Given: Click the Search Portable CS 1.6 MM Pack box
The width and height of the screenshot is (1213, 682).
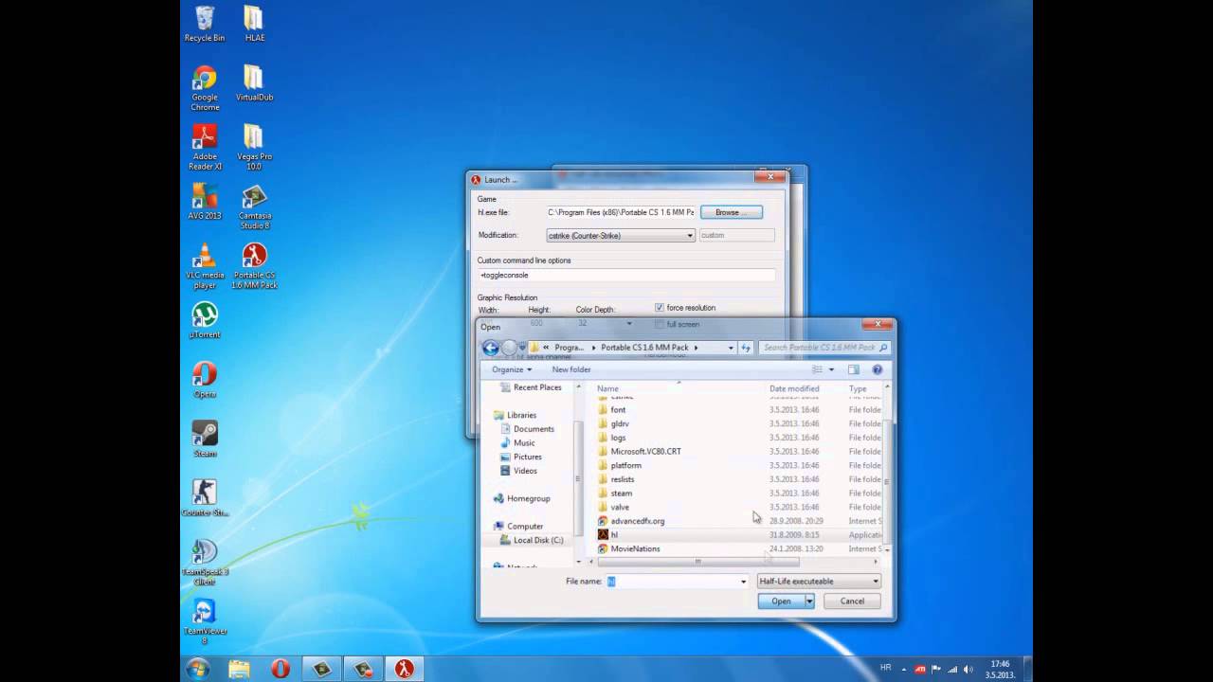Looking at the screenshot, I should [824, 348].
